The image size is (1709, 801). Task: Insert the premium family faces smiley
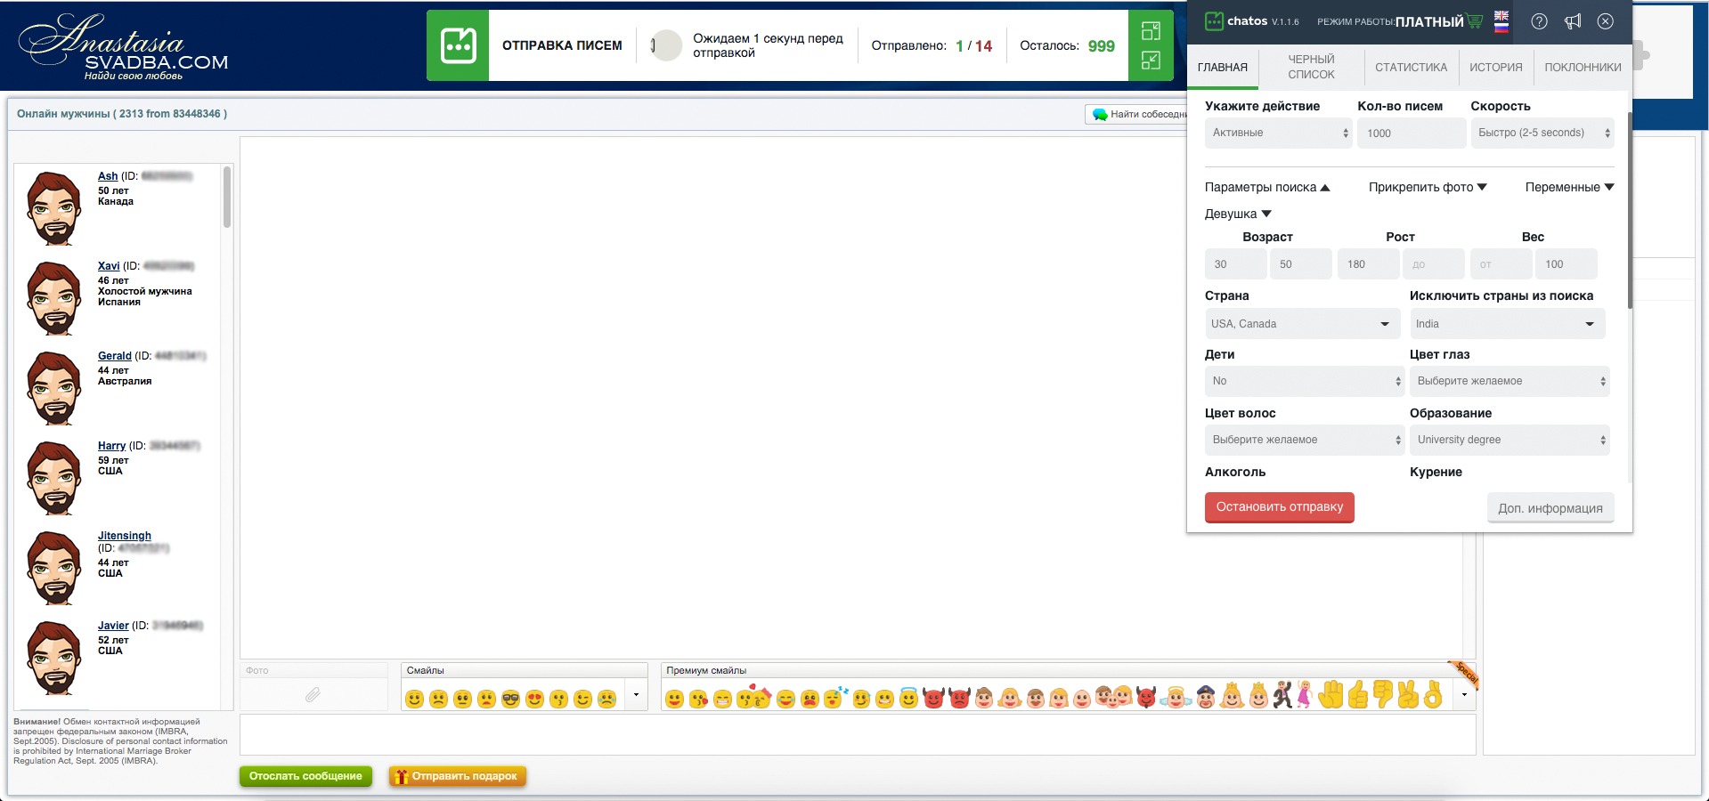point(1113,696)
